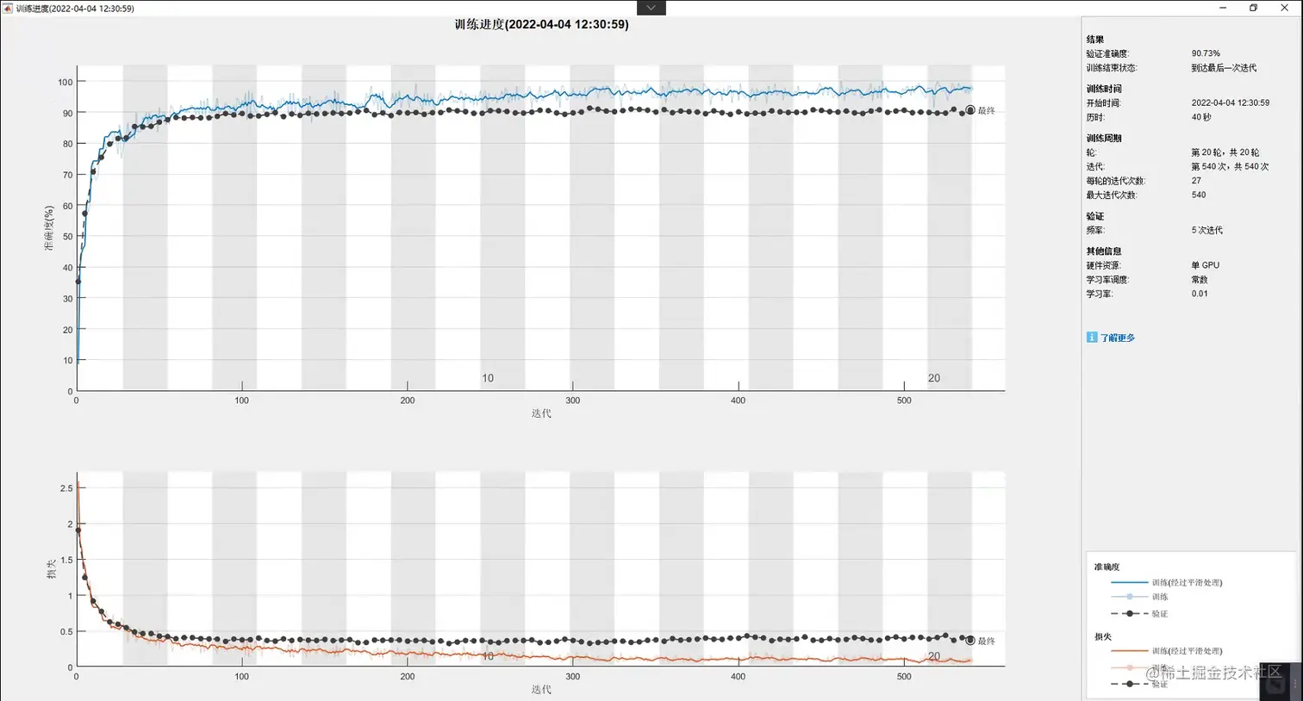
Task: Click the final validation marker on accuracy plot
Action: click(x=970, y=110)
